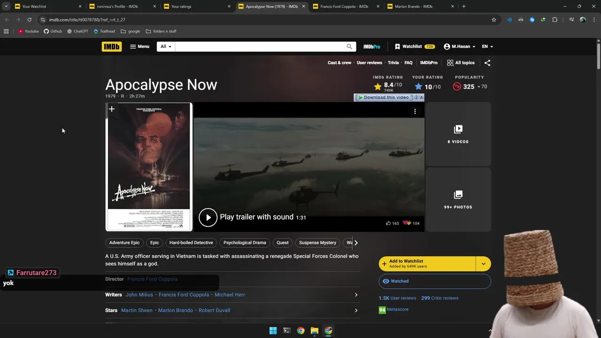
Task: Open Francis Ford Coppola director link
Action: tap(152, 279)
